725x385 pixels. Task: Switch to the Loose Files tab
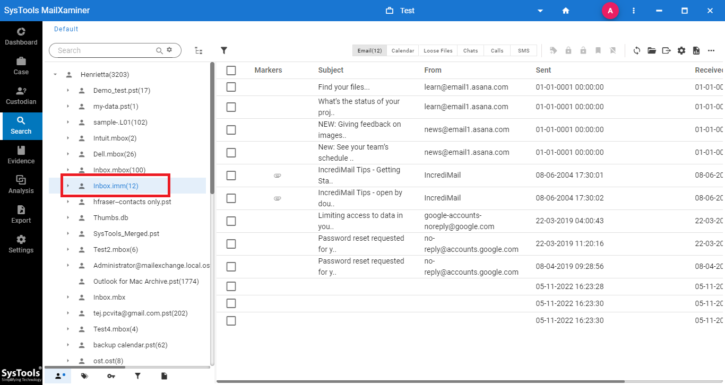coord(438,50)
